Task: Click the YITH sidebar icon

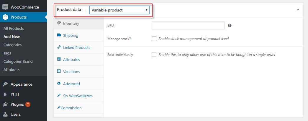Action: (5, 94)
